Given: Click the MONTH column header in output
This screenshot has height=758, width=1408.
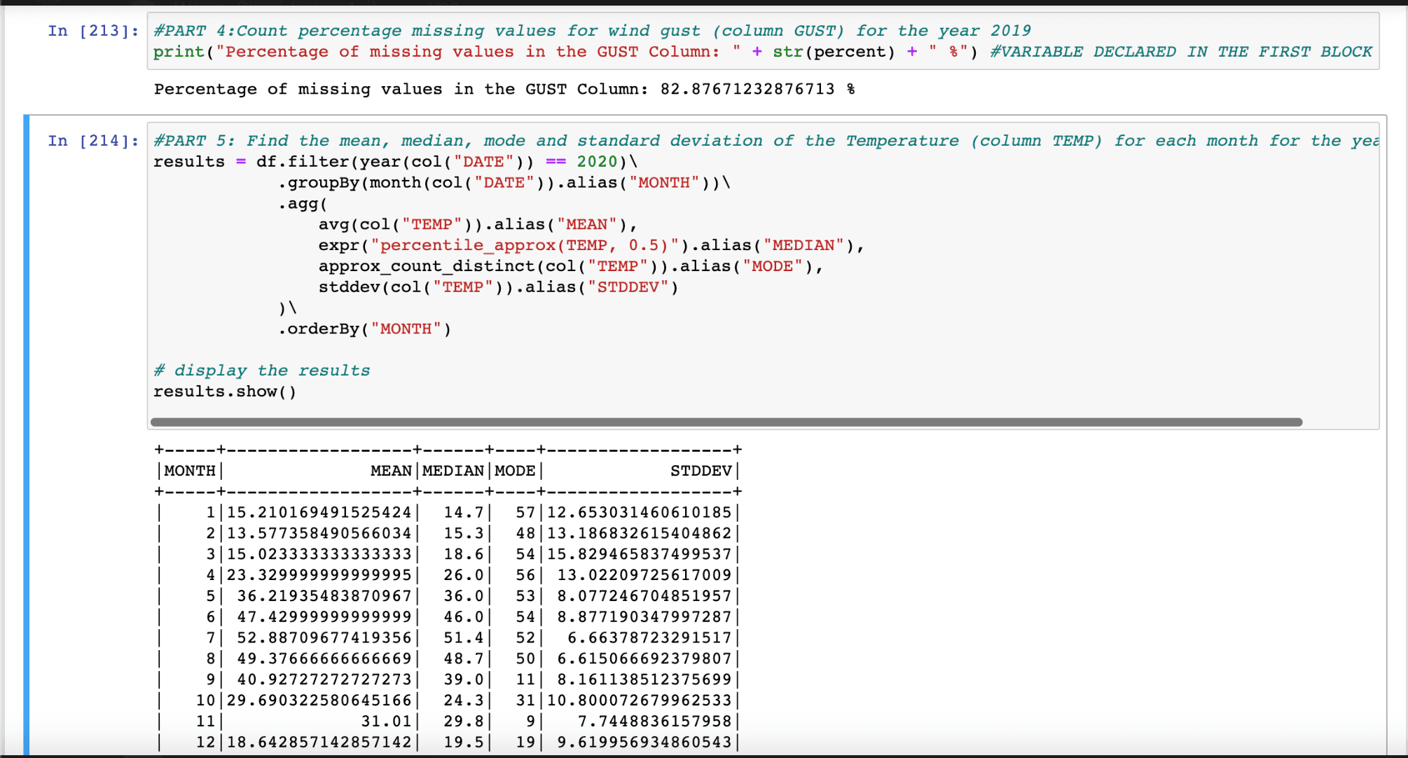Looking at the screenshot, I should pos(190,471).
